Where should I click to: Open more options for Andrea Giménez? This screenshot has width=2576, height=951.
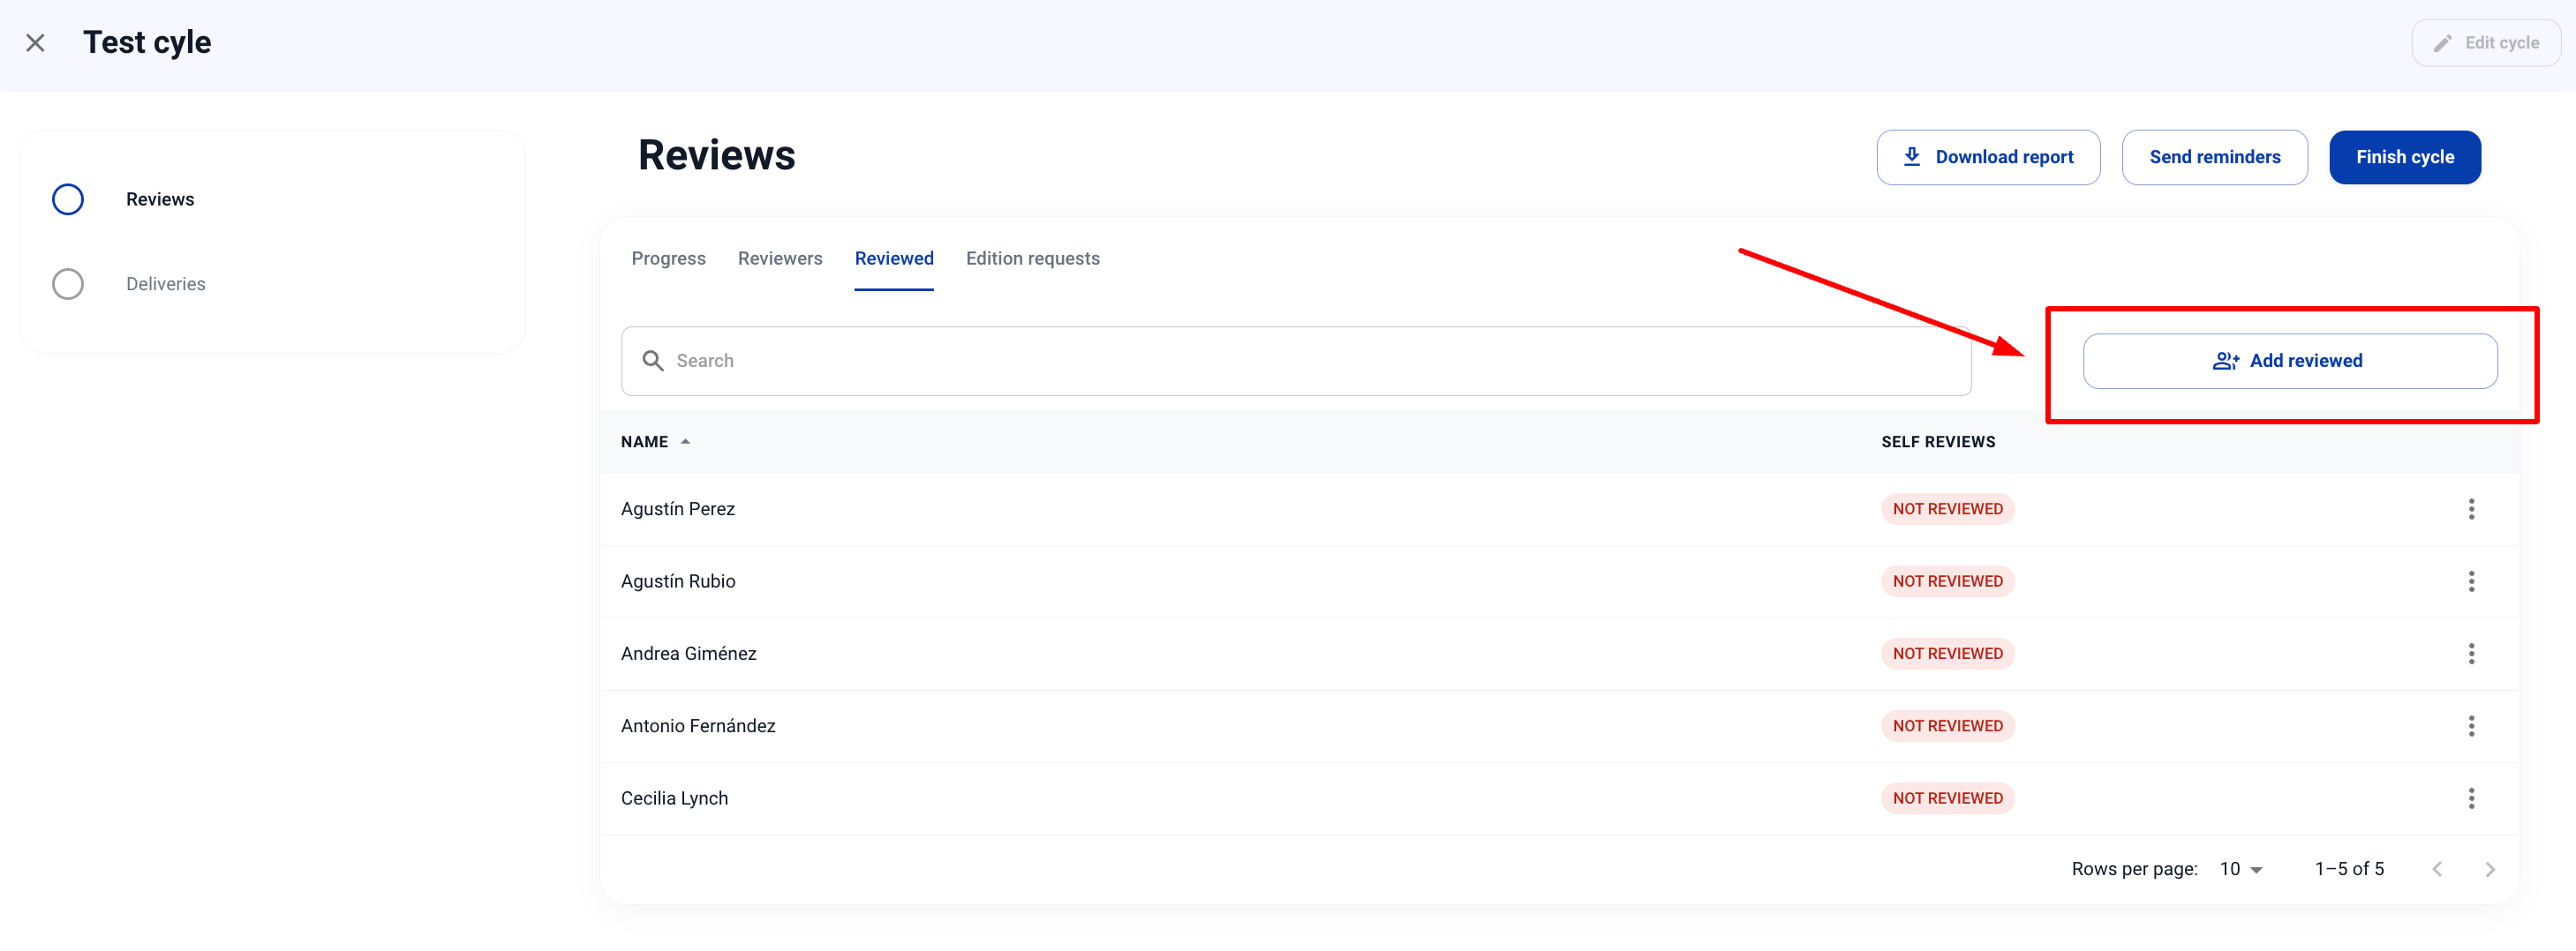coord(2470,654)
